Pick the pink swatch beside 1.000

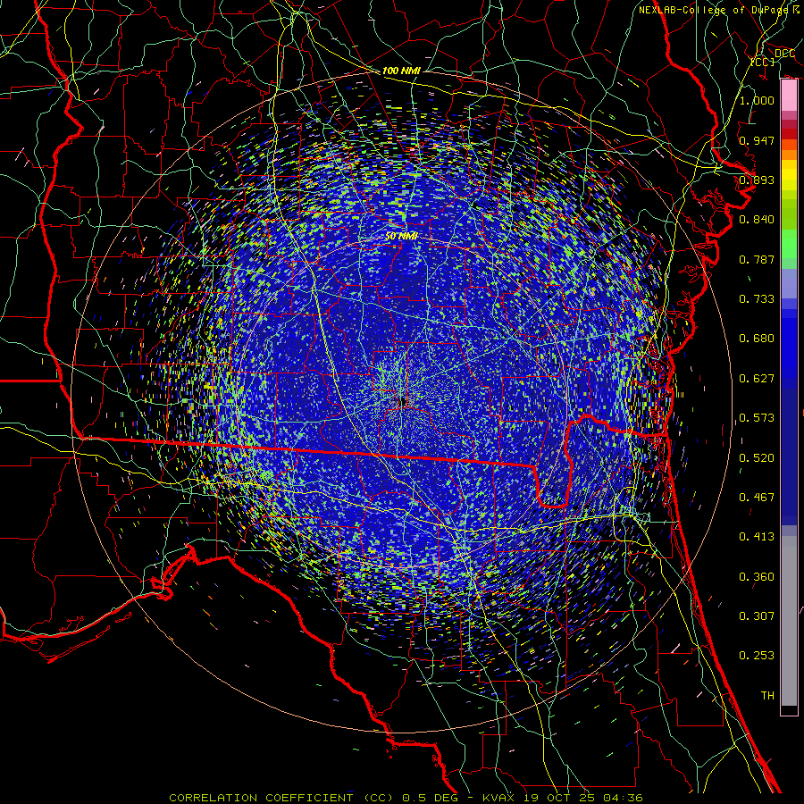coord(789,96)
